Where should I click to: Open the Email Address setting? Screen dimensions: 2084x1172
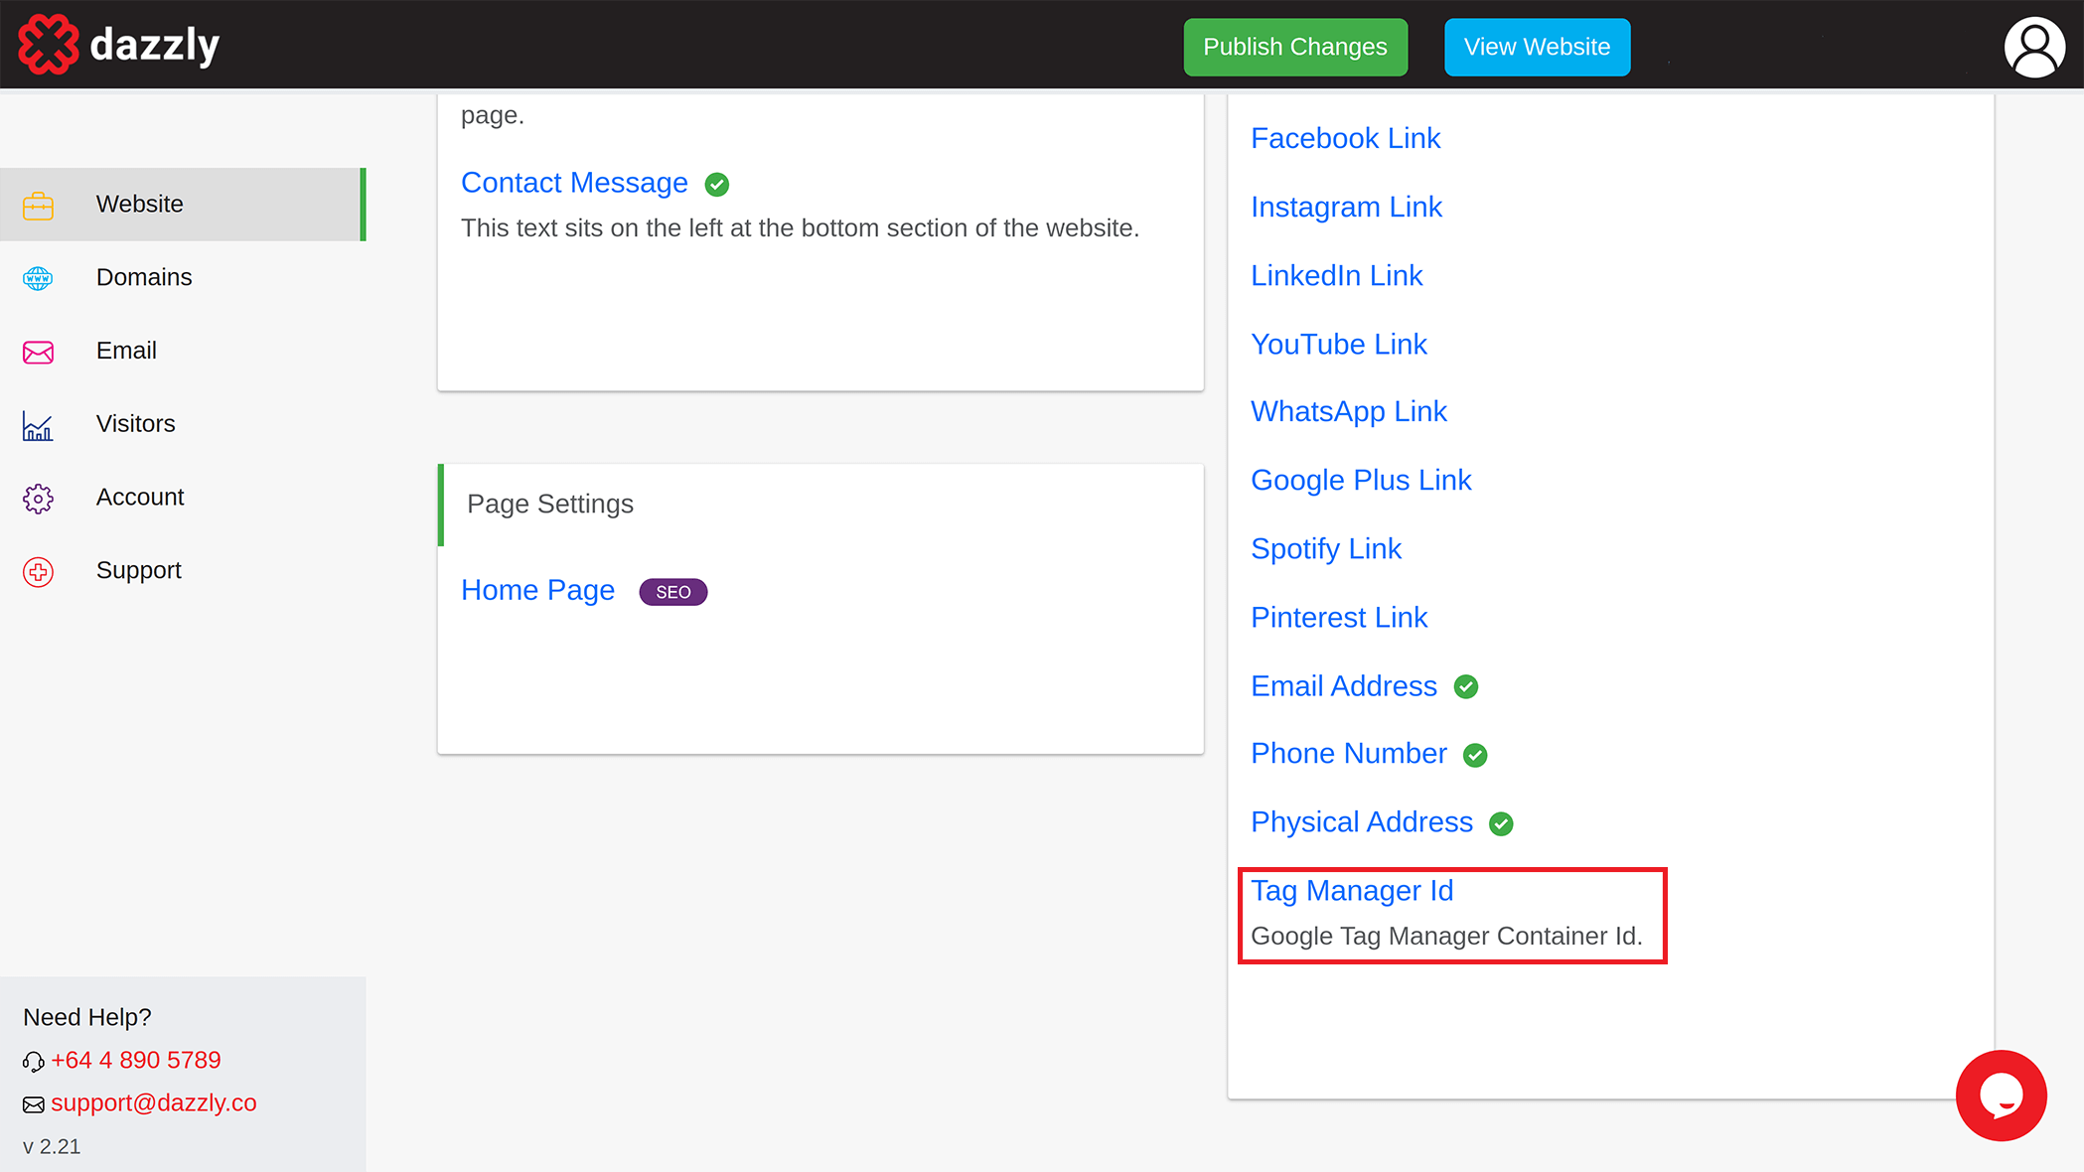(x=1344, y=685)
